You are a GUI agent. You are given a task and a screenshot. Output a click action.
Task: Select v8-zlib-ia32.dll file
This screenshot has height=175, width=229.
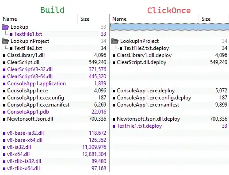pyautogui.click(x=24, y=161)
